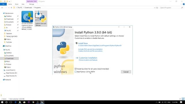Open Desktop under Quick access
The image size is (185, 104).
point(9,16)
